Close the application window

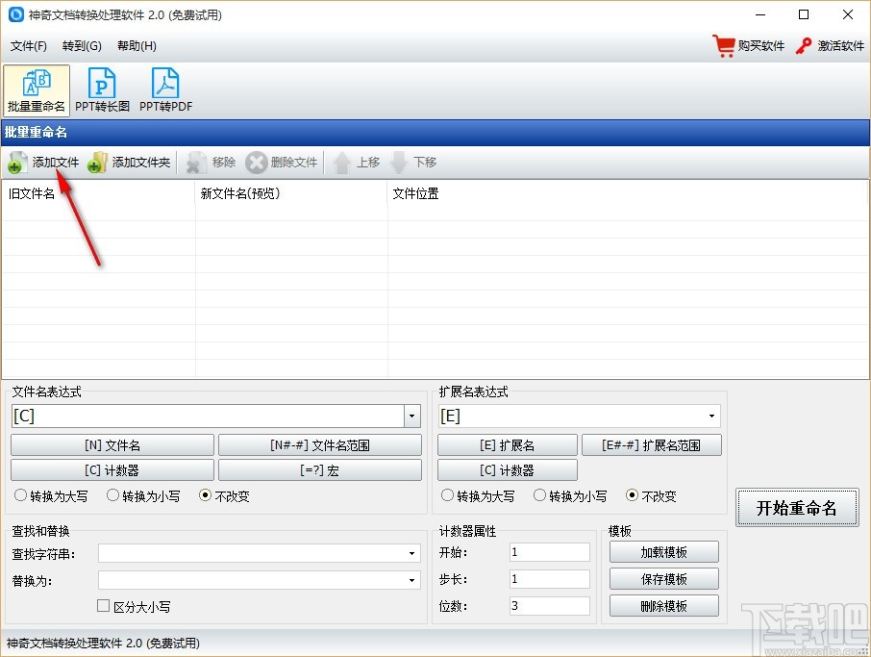(848, 14)
